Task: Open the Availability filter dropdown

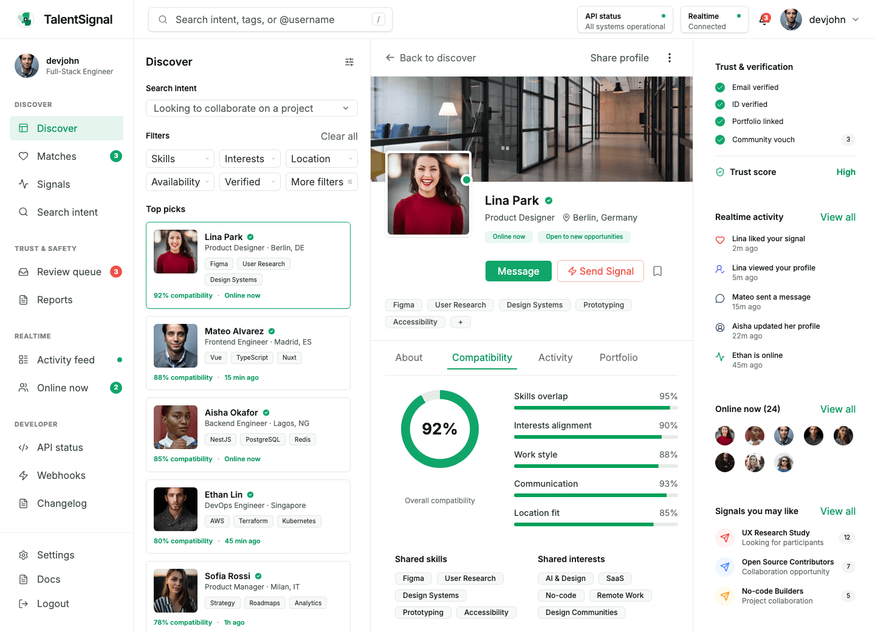Action: (180, 182)
